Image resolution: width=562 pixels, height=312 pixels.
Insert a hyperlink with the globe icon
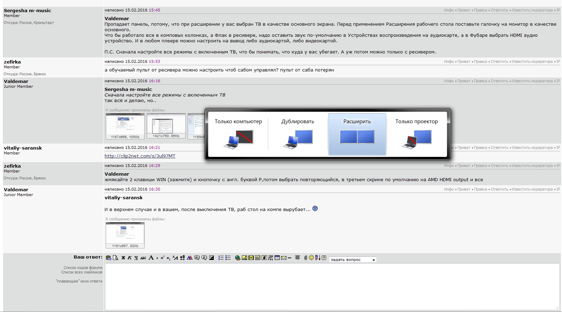[238, 258]
